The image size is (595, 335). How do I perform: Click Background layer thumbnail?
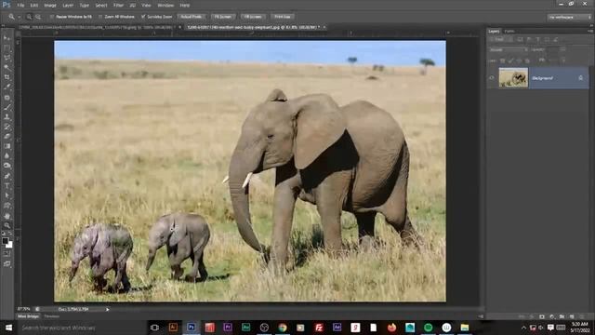click(513, 78)
